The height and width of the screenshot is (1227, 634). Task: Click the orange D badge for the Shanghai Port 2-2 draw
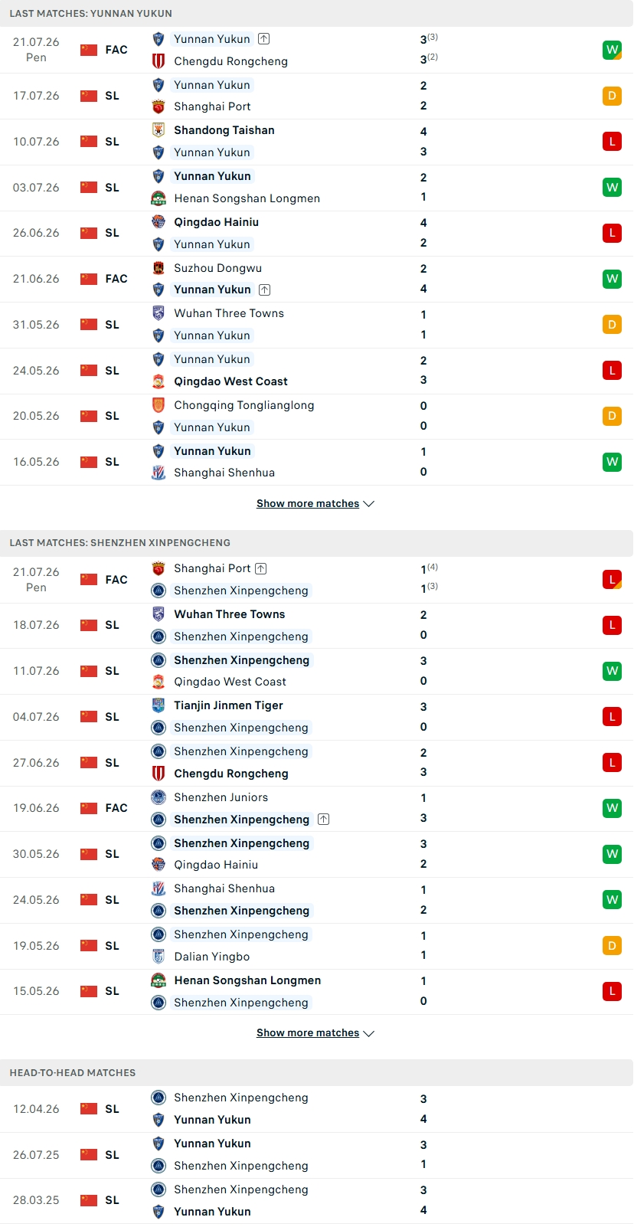click(612, 96)
